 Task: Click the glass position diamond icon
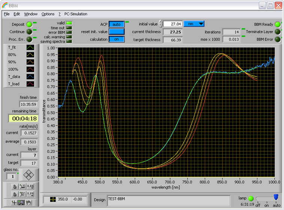click(29, 175)
